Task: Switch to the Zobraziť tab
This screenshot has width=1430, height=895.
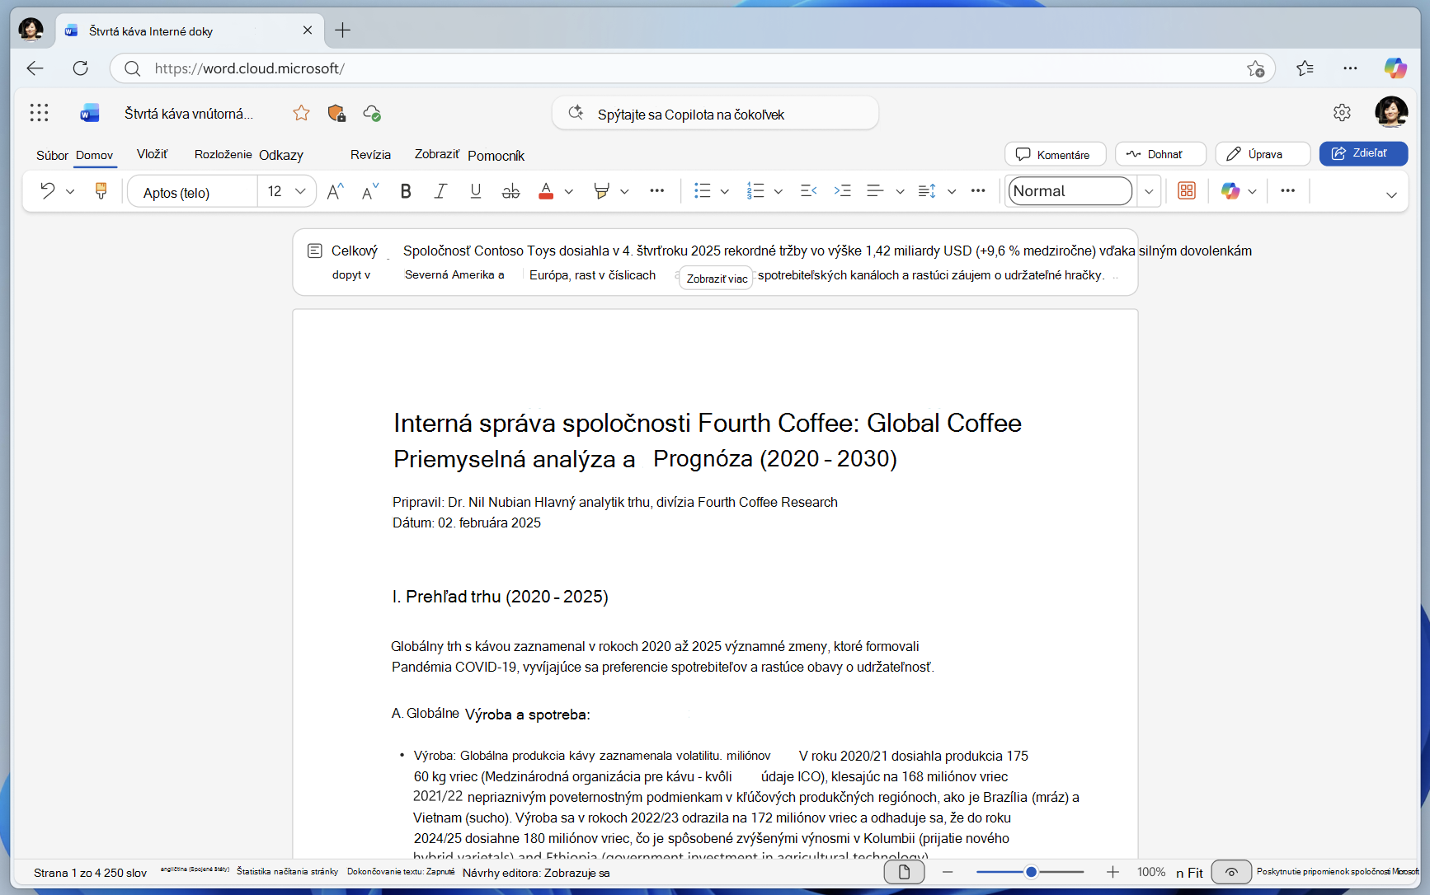Action: click(x=436, y=154)
